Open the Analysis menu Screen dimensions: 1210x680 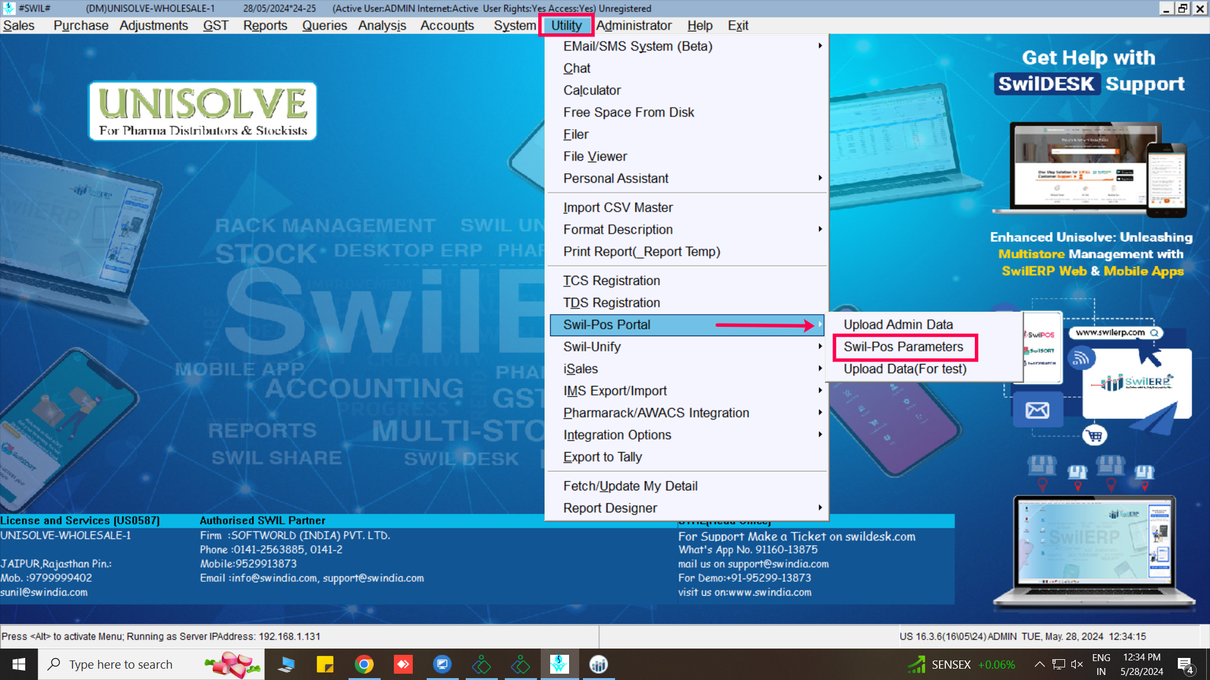(382, 25)
